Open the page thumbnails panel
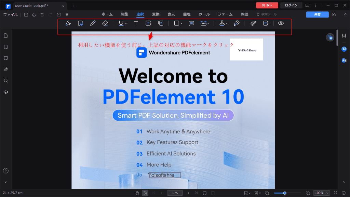 (x=6, y=36)
